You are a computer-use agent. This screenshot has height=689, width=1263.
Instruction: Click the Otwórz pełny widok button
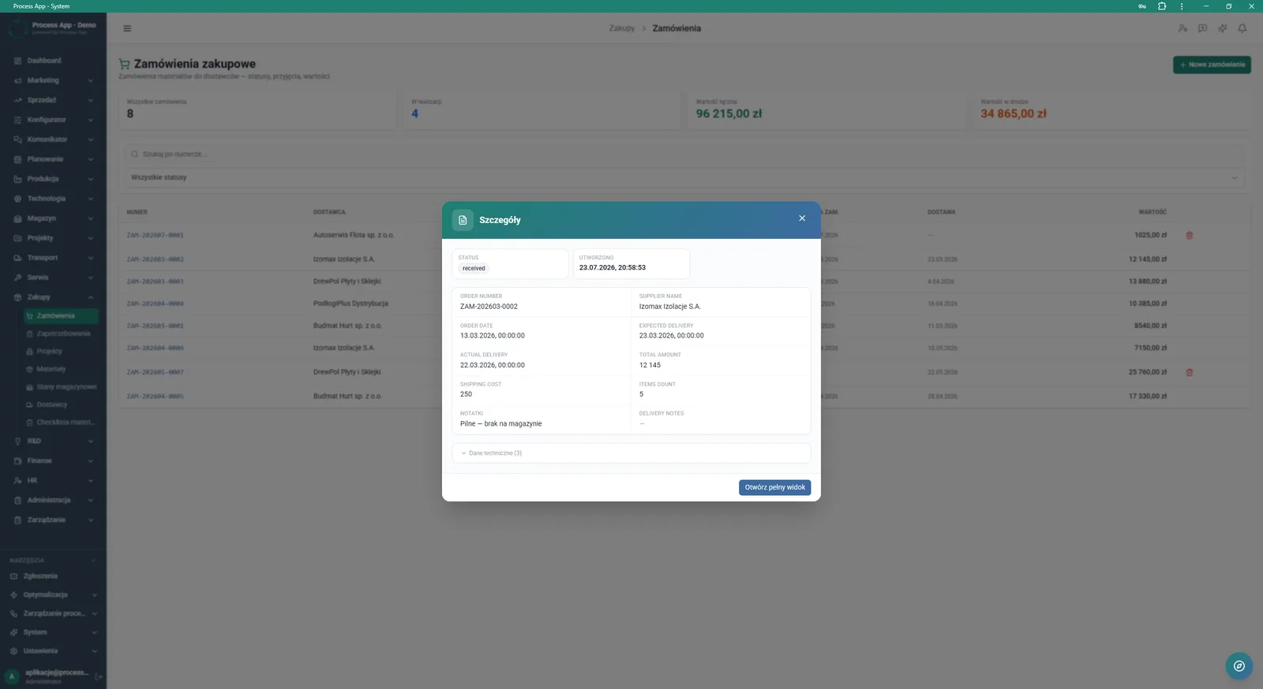click(x=775, y=487)
